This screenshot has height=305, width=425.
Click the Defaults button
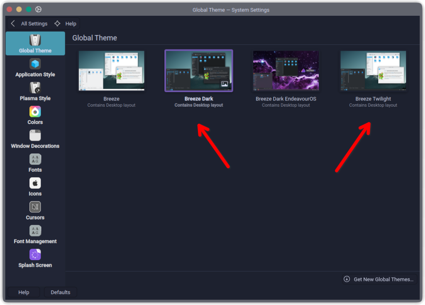(61, 292)
